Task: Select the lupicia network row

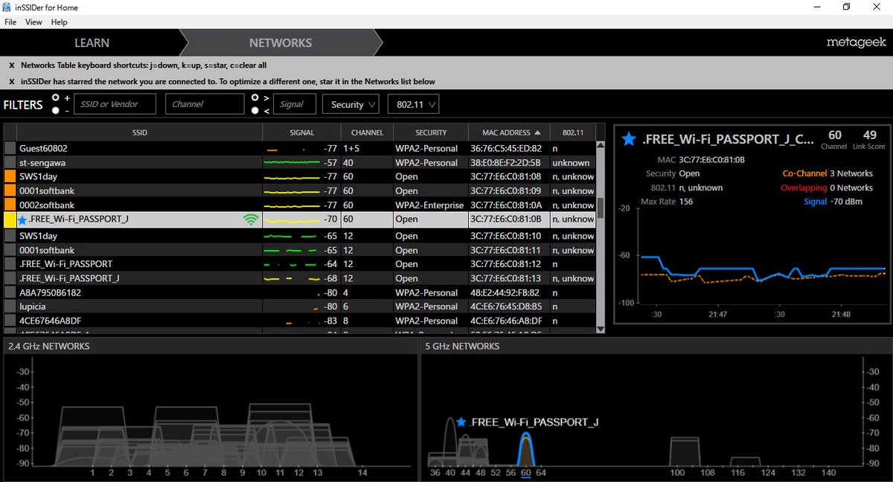Action: pos(299,306)
